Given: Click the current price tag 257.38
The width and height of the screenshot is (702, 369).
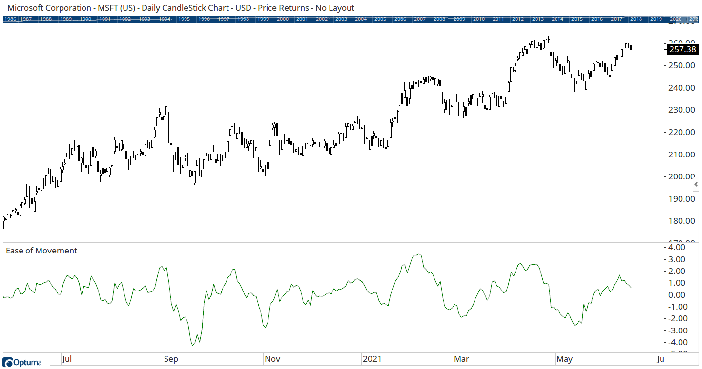Looking at the screenshot, I should pyautogui.click(x=682, y=49).
